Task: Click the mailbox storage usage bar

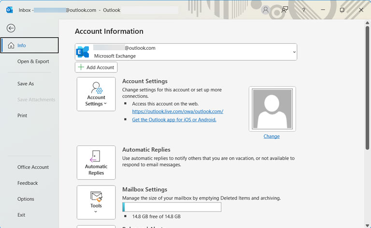Action: point(172,207)
